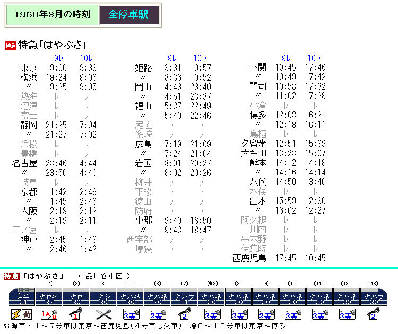Viewport: 398px width, 334px height.
Task: Click the ナロネ22 car image
Action: click(49, 297)
